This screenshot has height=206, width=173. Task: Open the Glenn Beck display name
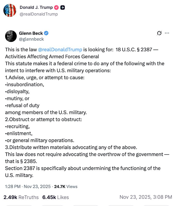31,33
